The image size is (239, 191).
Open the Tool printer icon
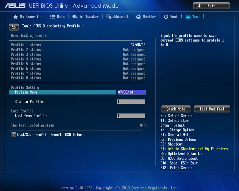pyautogui.click(x=187, y=17)
